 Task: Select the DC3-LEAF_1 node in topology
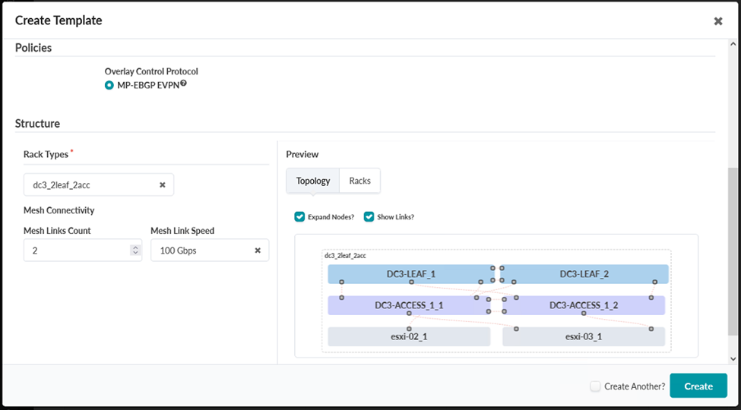click(x=410, y=274)
